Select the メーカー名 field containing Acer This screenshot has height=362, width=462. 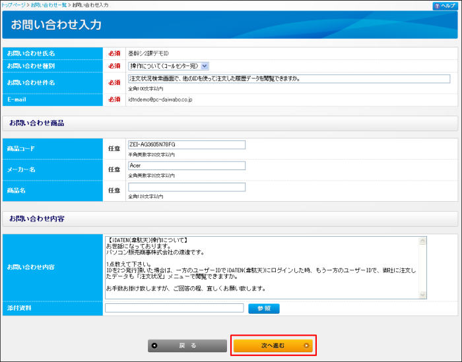point(187,166)
